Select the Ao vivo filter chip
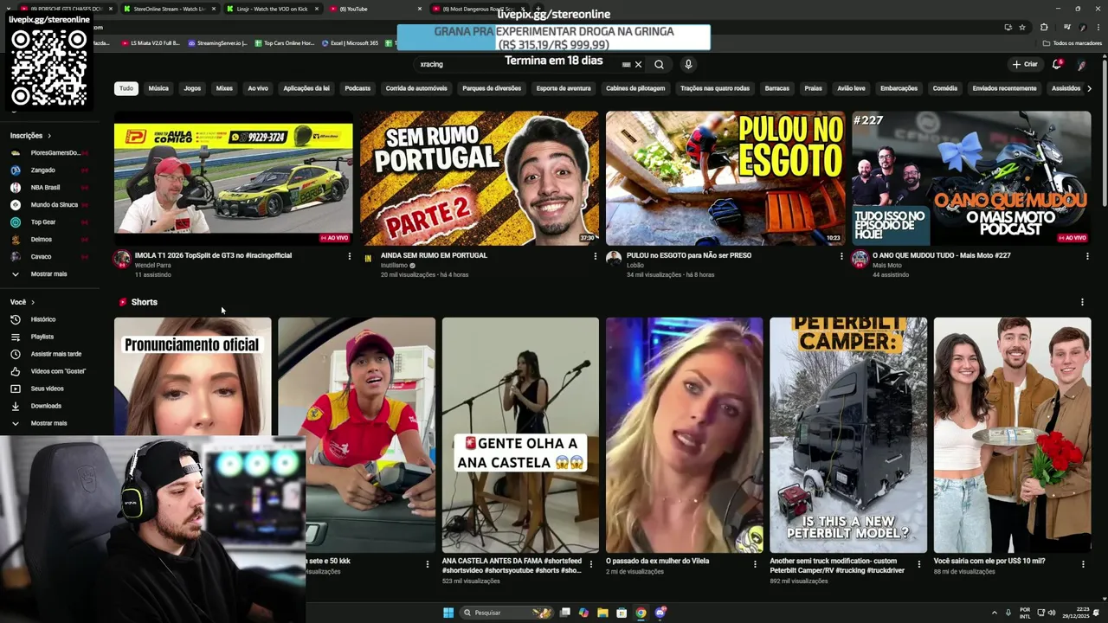This screenshot has height=623, width=1108. pyautogui.click(x=258, y=88)
